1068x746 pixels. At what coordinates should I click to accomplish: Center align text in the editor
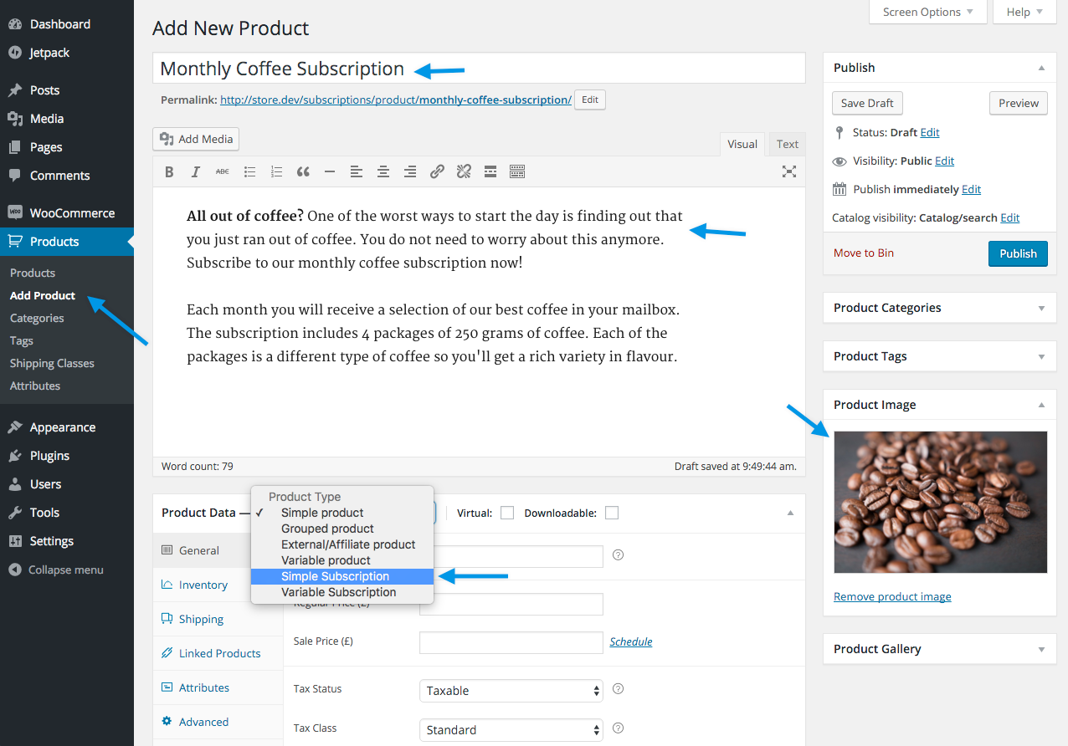383,171
